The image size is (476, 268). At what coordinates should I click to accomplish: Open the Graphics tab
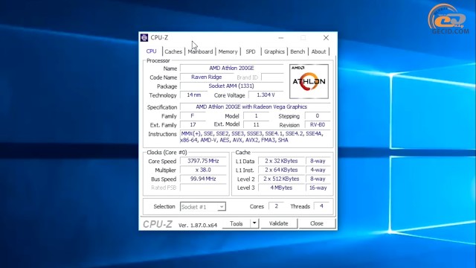(x=274, y=51)
